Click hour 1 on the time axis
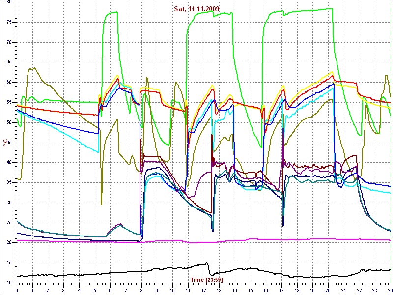 32,291
